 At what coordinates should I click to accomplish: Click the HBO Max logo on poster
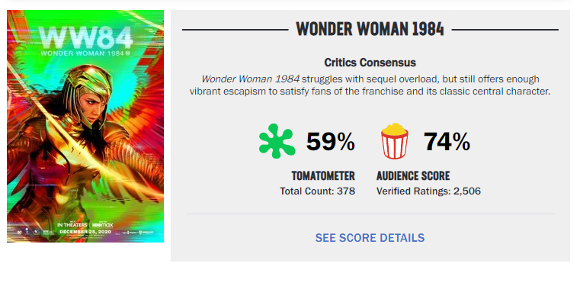pos(102,225)
